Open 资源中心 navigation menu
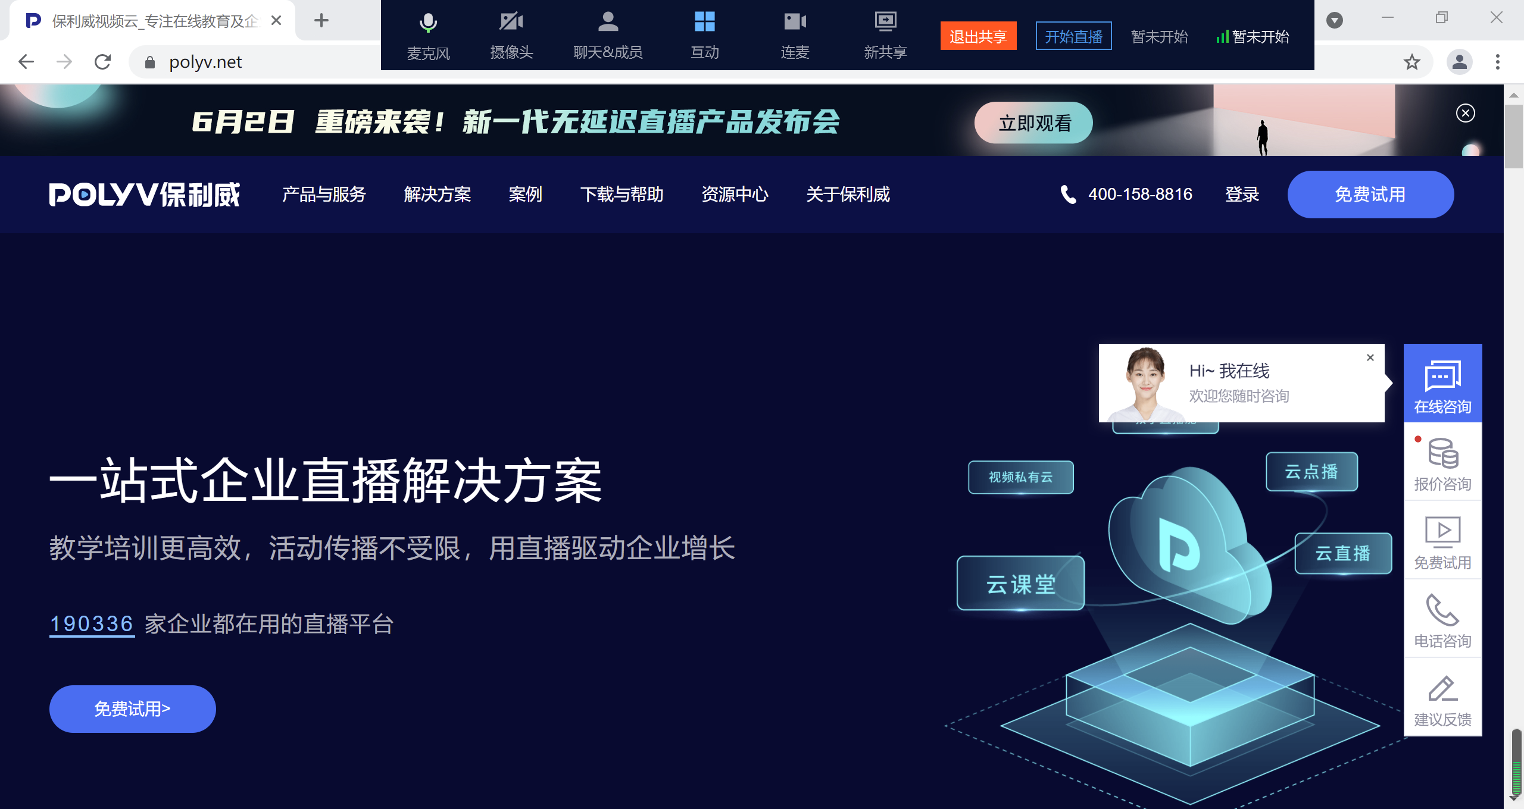 [x=735, y=195]
